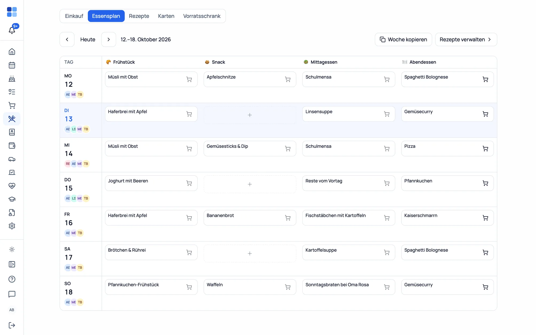
Task: Go to previous week arrow
Action: point(67,39)
